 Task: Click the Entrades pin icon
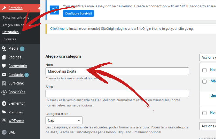[4, 7]
